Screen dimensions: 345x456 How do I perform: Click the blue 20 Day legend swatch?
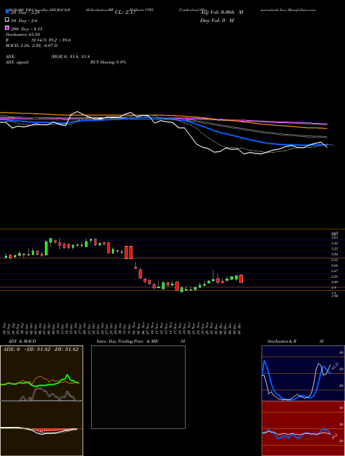click(7, 12)
